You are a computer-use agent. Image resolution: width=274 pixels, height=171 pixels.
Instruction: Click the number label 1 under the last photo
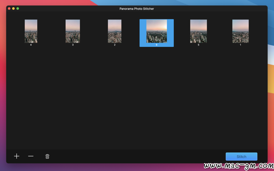[x=240, y=45]
